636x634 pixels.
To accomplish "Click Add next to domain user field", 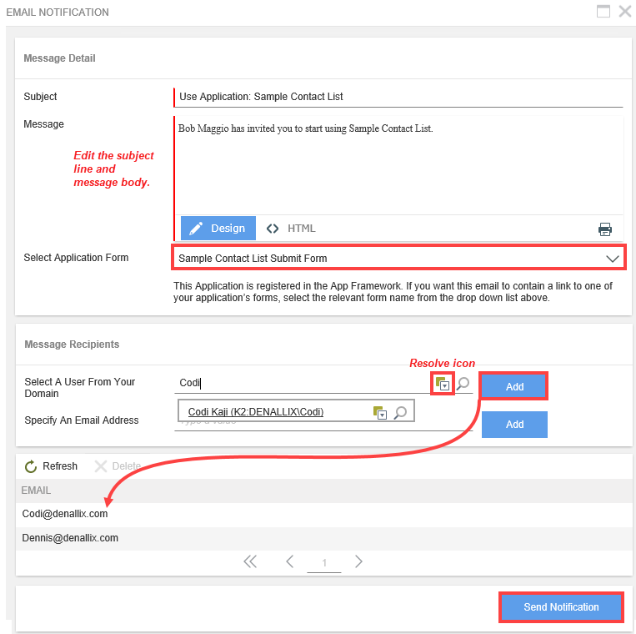I will (514, 386).
